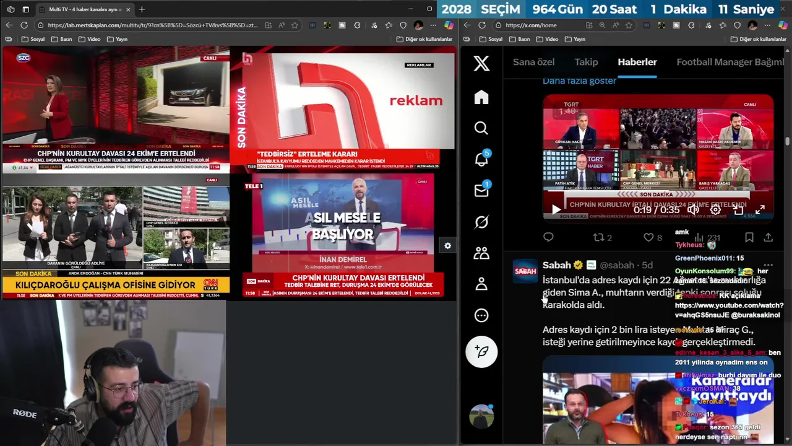Play the paused tweet video
Image resolution: width=792 pixels, height=446 pixels.
tap(556, 210)
